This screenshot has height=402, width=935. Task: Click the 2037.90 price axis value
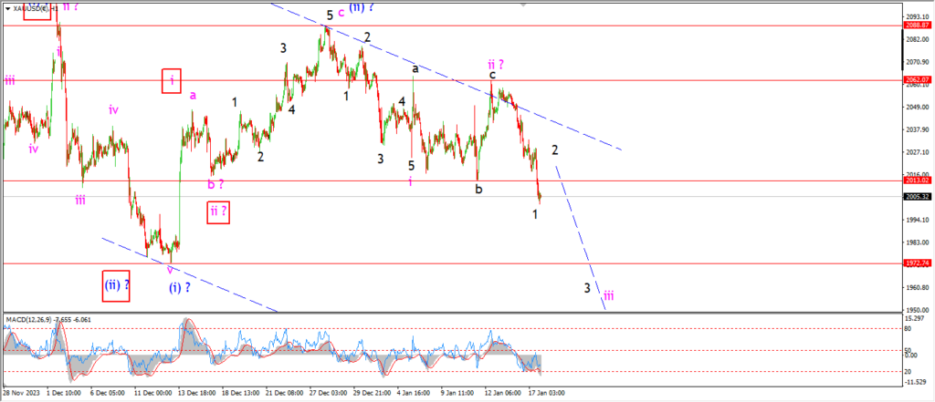click(919, 129)
